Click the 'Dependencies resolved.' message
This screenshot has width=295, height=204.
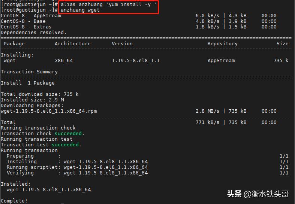[33, 33]
